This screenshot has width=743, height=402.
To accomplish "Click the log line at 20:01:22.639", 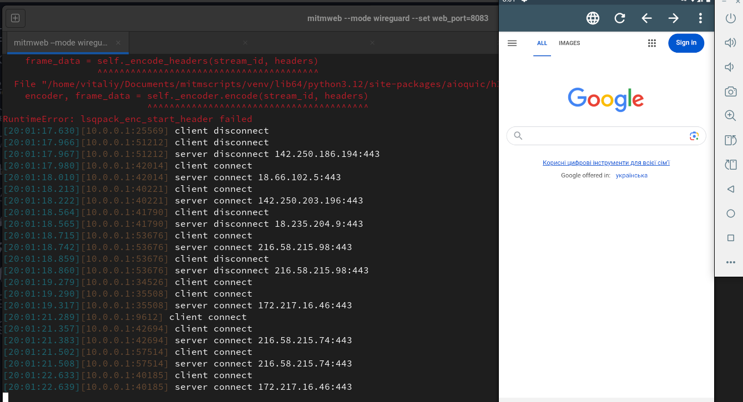I will point(178,387).
